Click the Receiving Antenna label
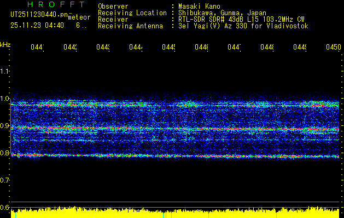The height and width of the screenshot is (218, 344). [x=130, y=26]
